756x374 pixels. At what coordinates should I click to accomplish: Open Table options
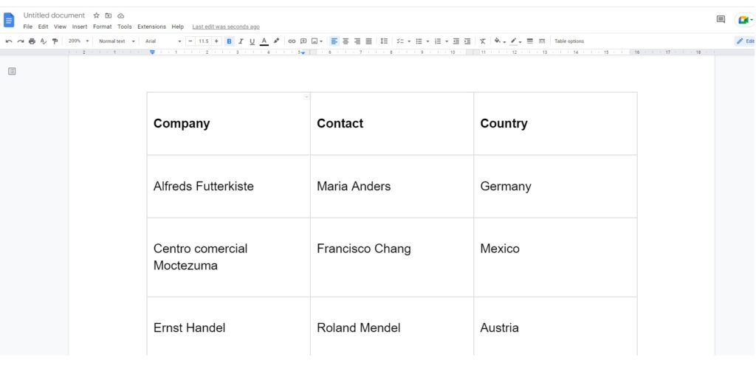pos(569,41)
